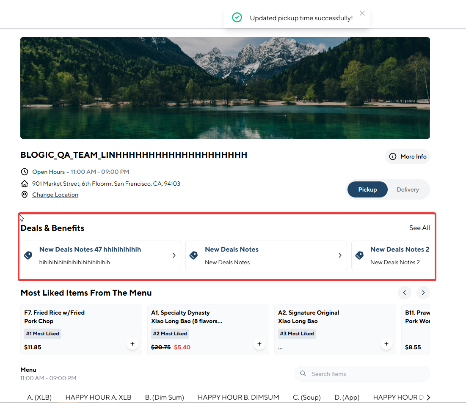The image size is (466, 403).
Task: Open the HAPPY HOUR B. DIMSUM tab
Action: pyautogui.click(x=238, y=397)
